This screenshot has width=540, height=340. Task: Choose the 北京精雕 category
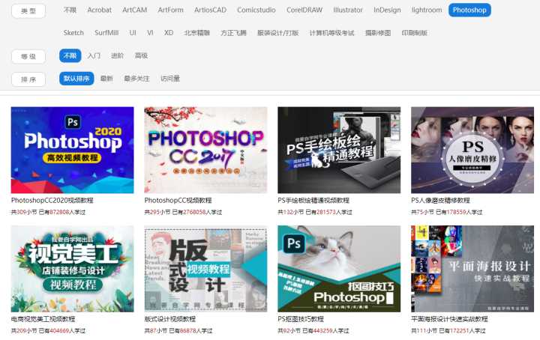click(x=196, y=33)
